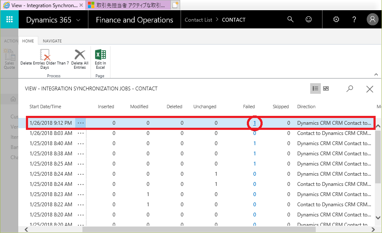Click Unchanged value 1 in 8:24 AM Dynamics CRM row

pyautogui.click(x=216, y=174)
